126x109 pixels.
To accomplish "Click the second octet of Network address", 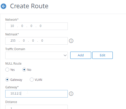I will coord(22,26).
